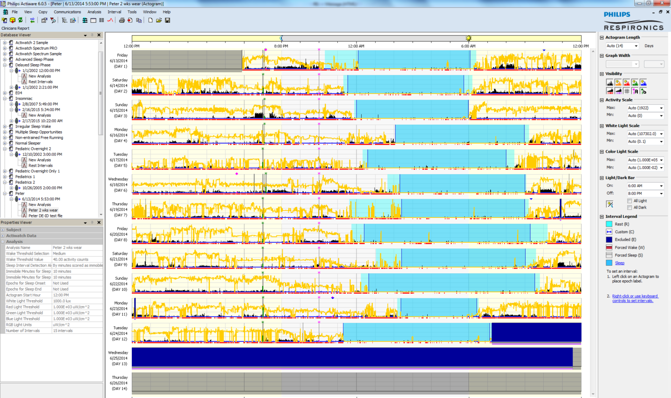This screenshot has width=671, height=398.
Task: Open the red line graph view icon
Action: [x=110, y=20]
